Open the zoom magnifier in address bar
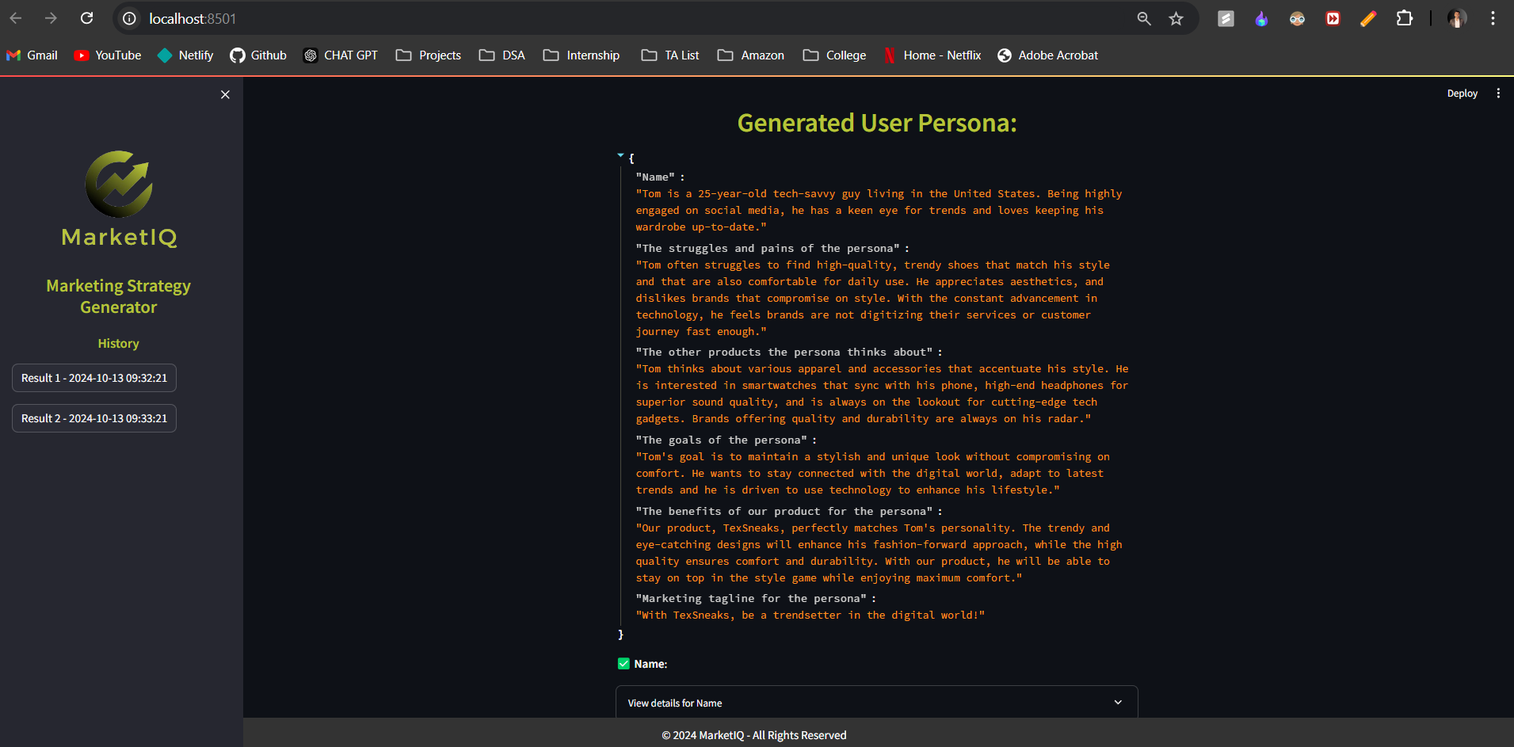Image resolution: width=1514 pixels, height=747 pixels. tap(1143, 18)
